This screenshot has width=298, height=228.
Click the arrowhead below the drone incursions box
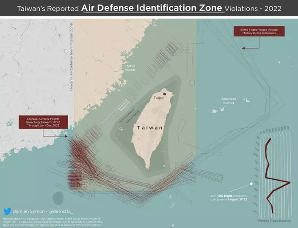click(x=243, y=48)
